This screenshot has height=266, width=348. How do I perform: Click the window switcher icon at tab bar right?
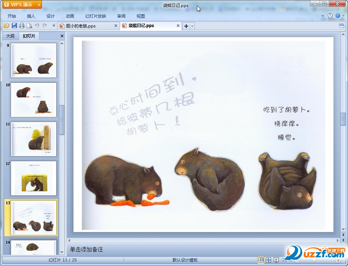coord(341,26)
